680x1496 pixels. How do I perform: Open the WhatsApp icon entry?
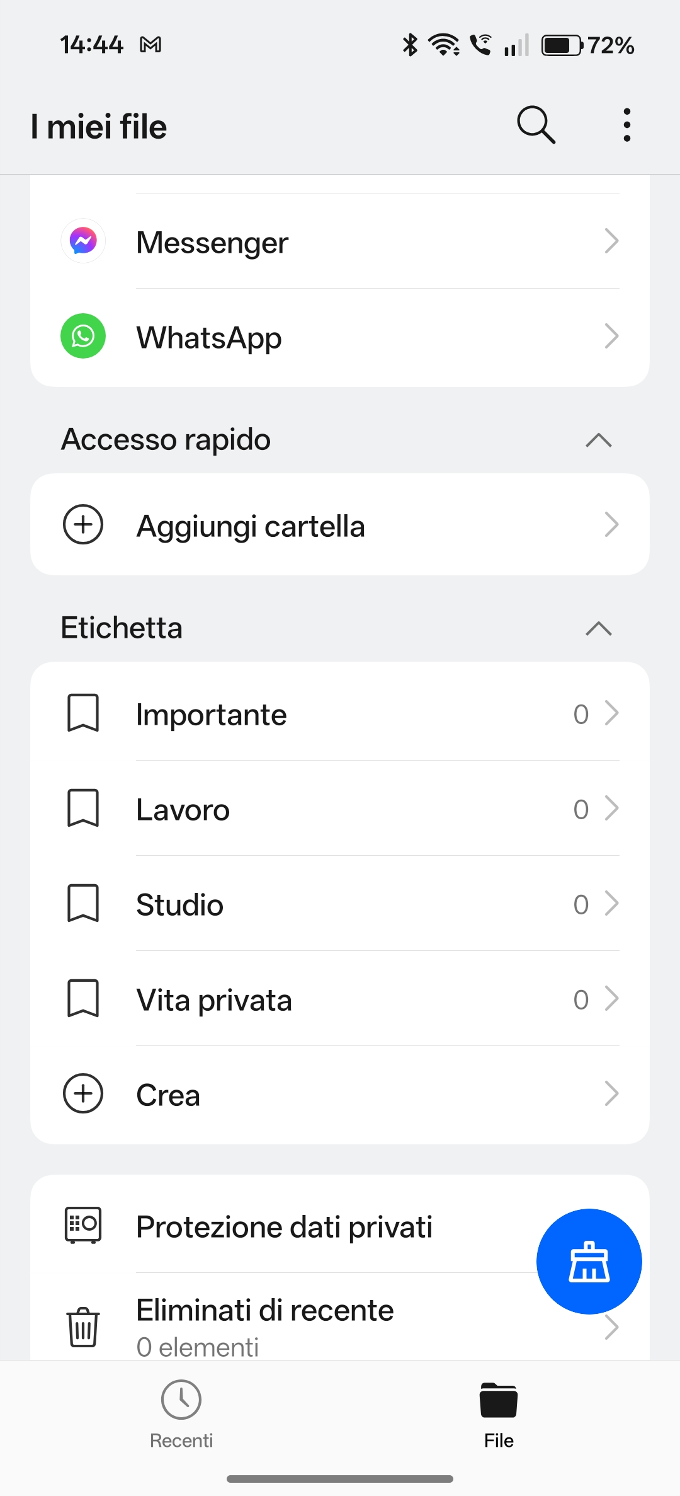[83, 336]
